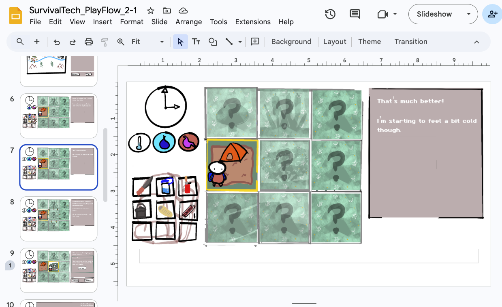This screenshot has width=502, height=307.
Task: Choose the Select arrow cursor tool
Action: click(180, 42)
